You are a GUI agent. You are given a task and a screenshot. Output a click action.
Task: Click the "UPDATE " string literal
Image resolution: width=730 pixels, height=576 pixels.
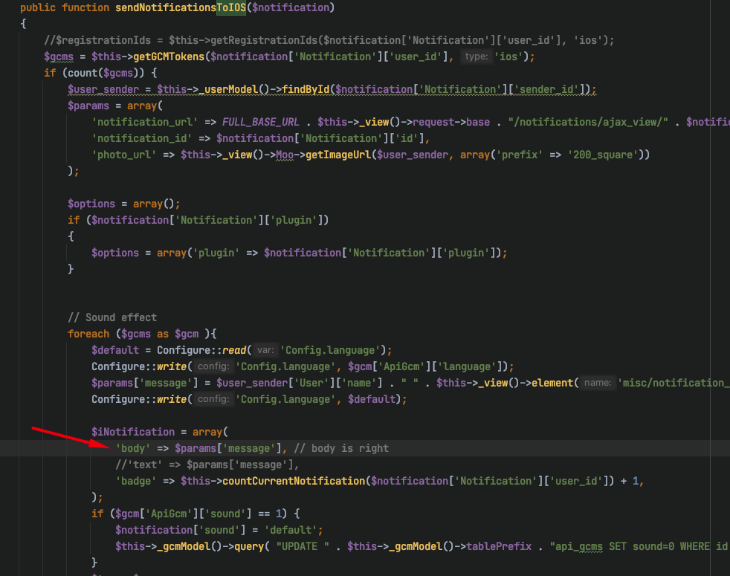pos(303,546)
